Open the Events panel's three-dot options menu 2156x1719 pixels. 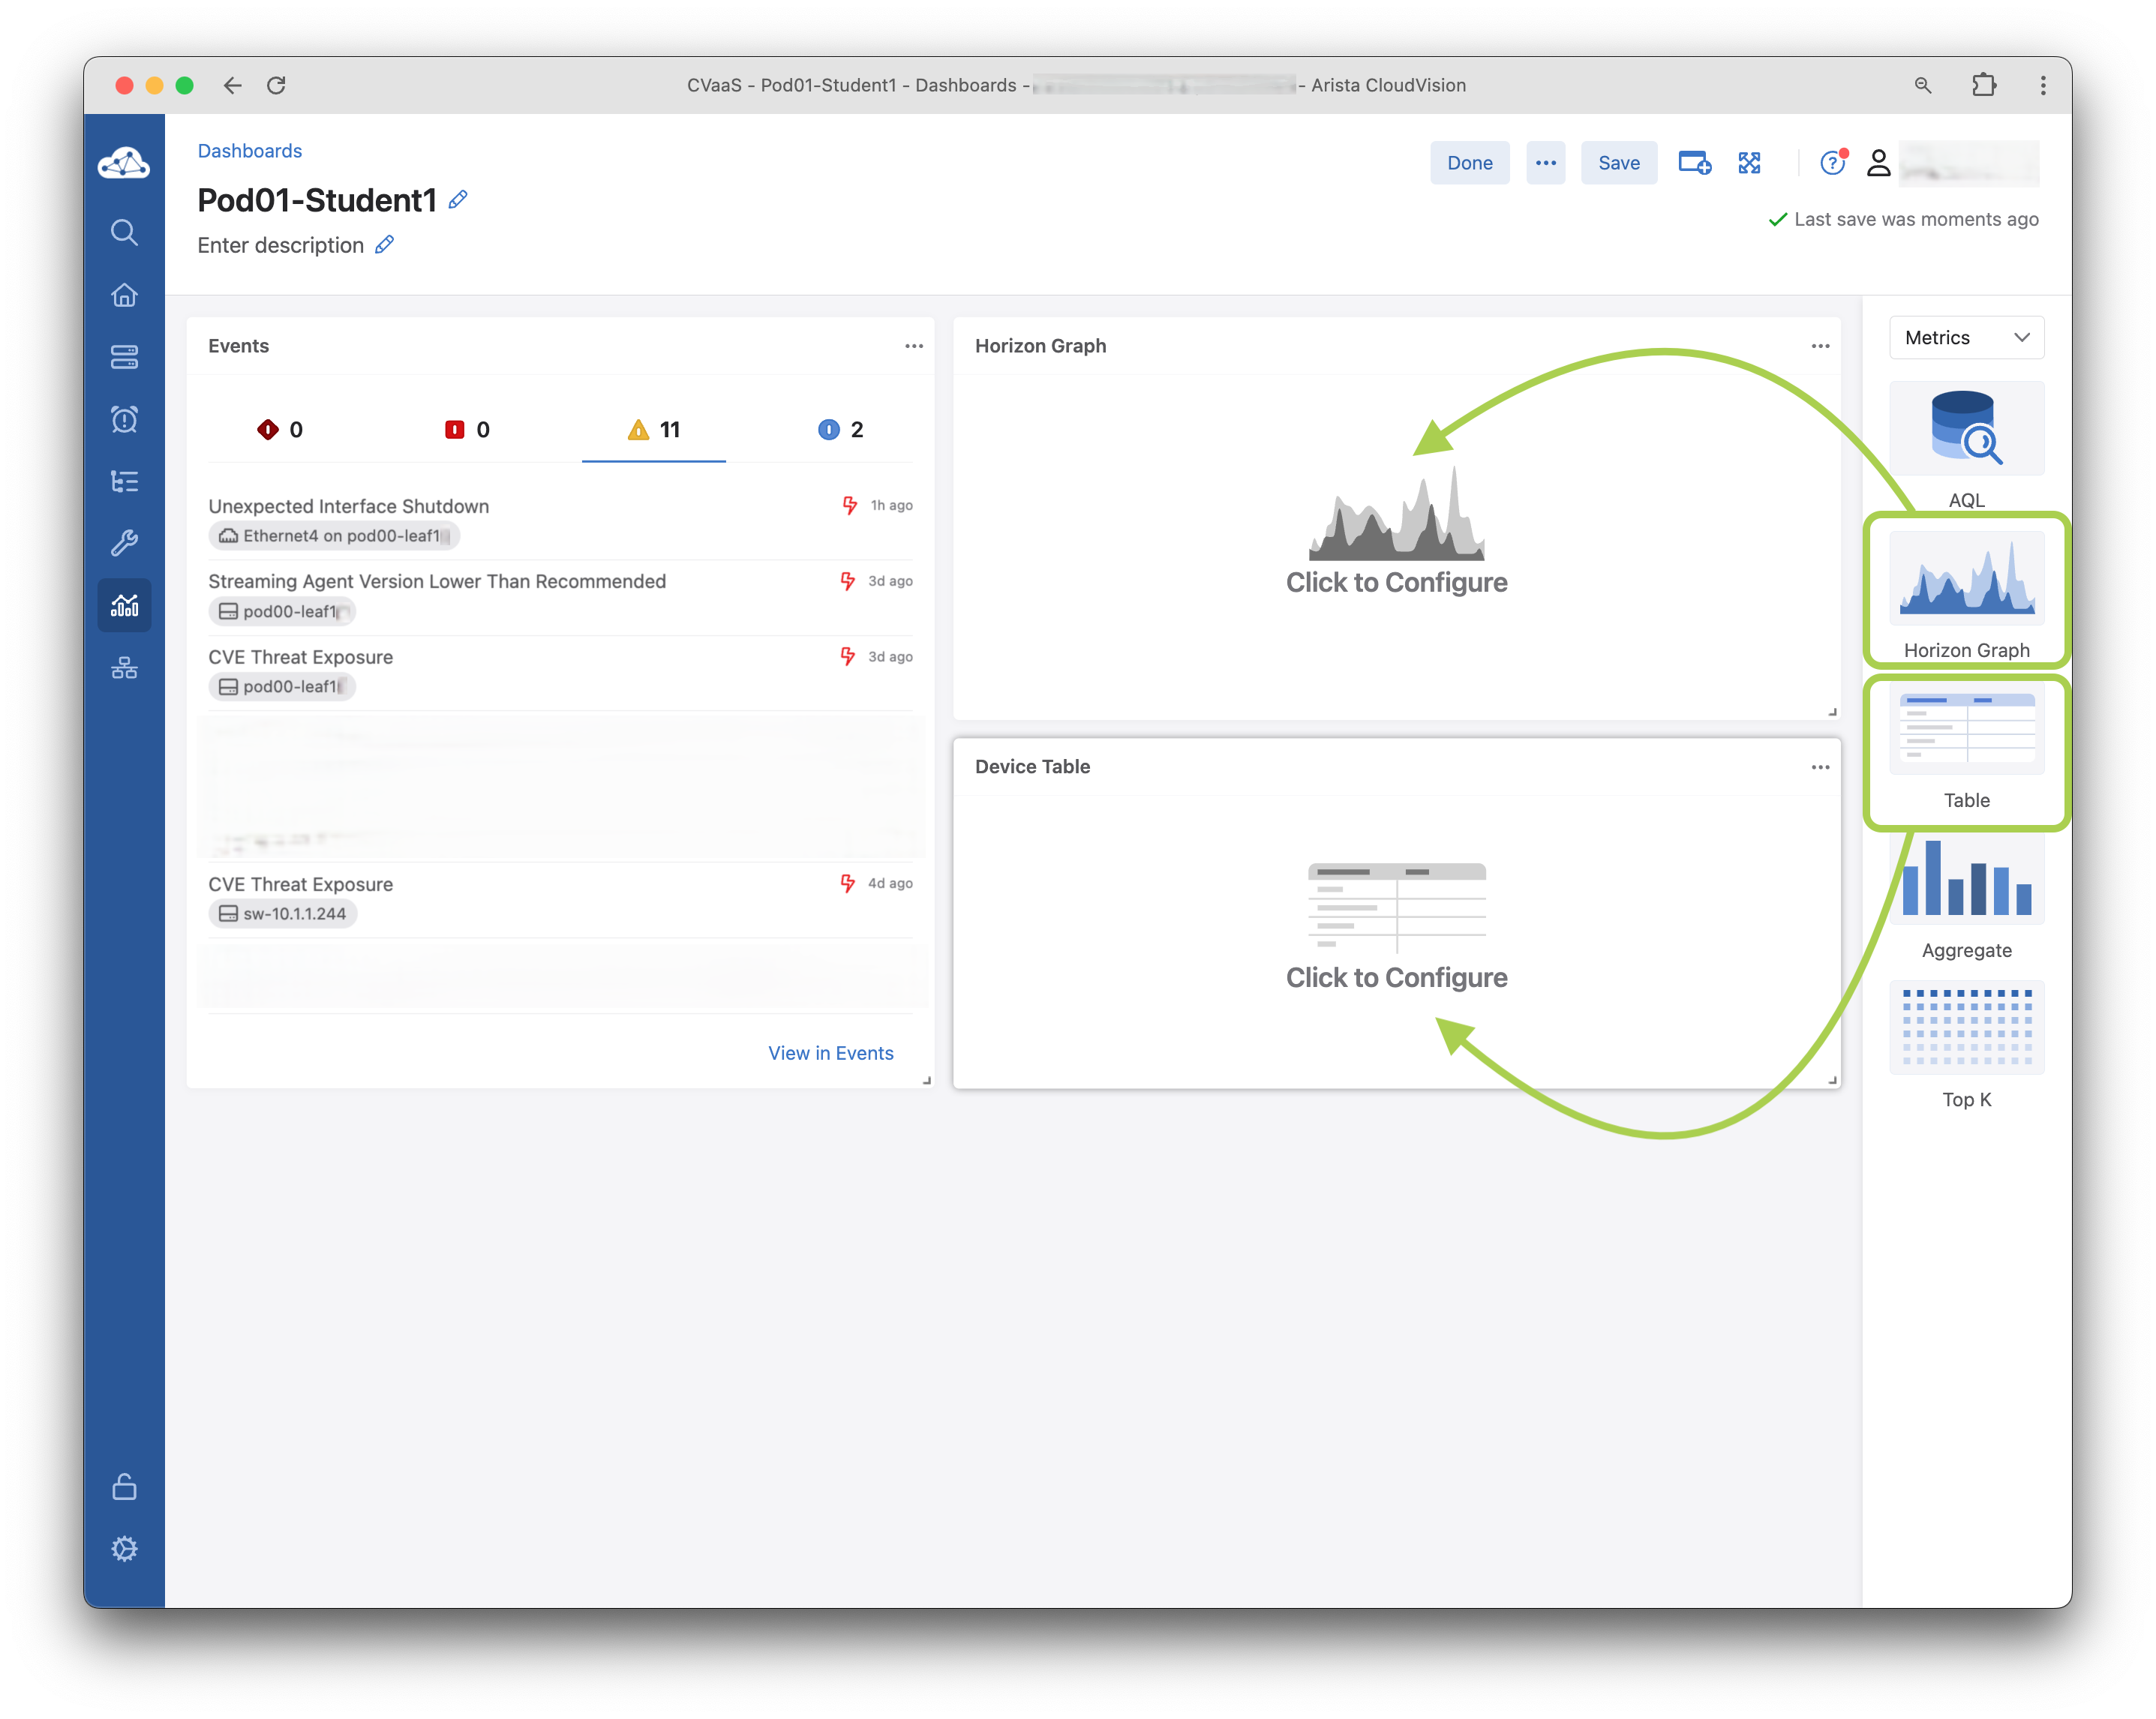tap(913, 346)
